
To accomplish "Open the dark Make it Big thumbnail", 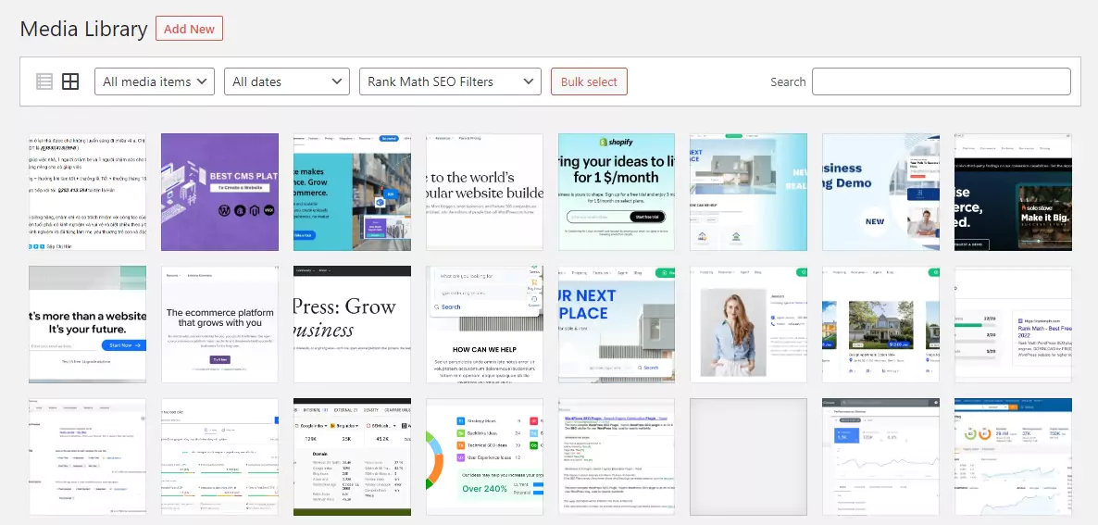I will [1013, 192].
